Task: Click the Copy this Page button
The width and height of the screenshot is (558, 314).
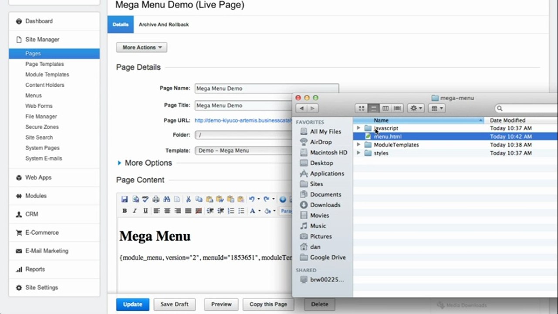Action: 268,304
